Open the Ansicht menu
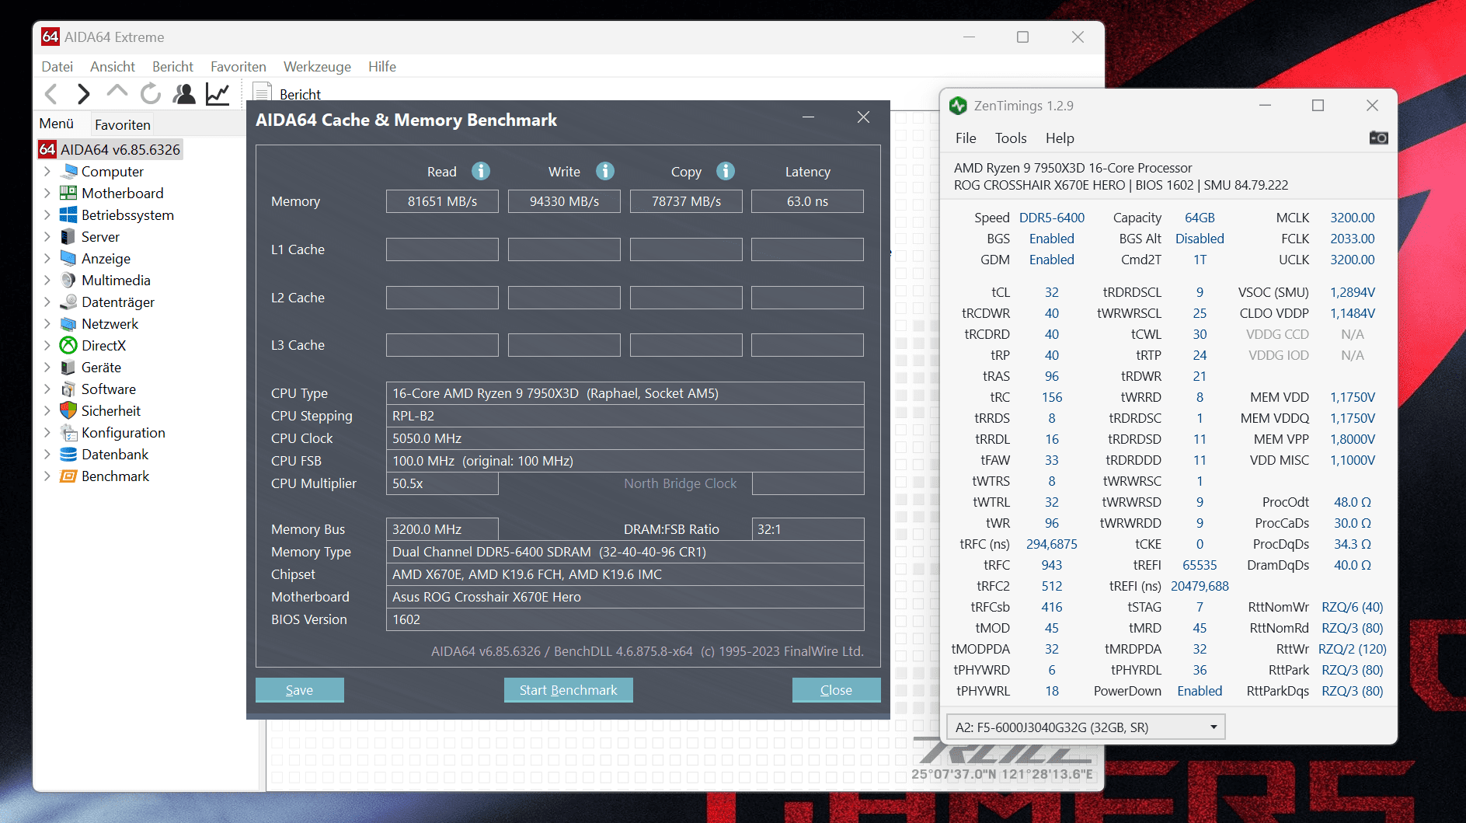This screenshot has width=1466, height=823. click(x=113, y=67)
